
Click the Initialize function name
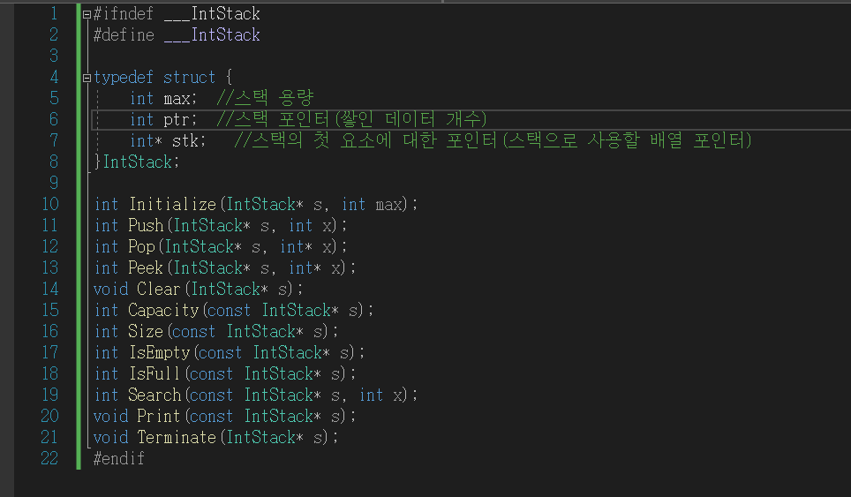point(173,205)
